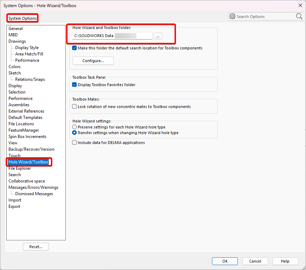Screen dimensions: 306x270
Task: Click the Configure... button
Action: click(x=93, y=61)
